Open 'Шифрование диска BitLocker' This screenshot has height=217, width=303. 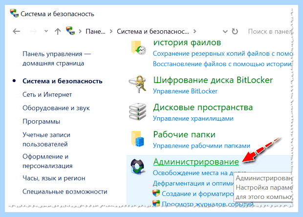pos(213,80)
